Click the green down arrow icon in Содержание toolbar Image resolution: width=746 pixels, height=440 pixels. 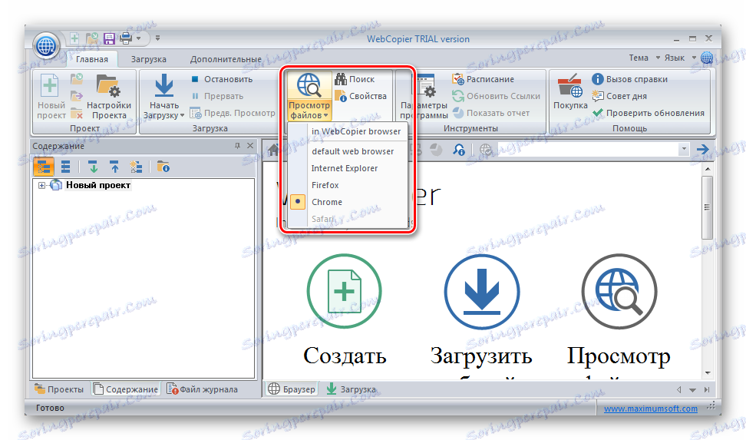click(94, 167)
